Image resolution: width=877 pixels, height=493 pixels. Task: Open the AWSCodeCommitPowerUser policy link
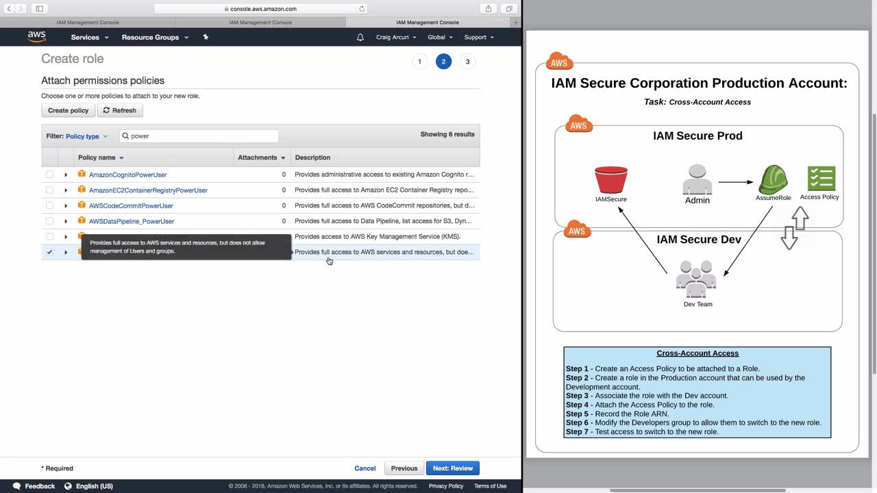click(131, 205)
